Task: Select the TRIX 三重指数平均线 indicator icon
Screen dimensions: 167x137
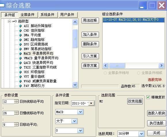Action: [x=20, y=67]
